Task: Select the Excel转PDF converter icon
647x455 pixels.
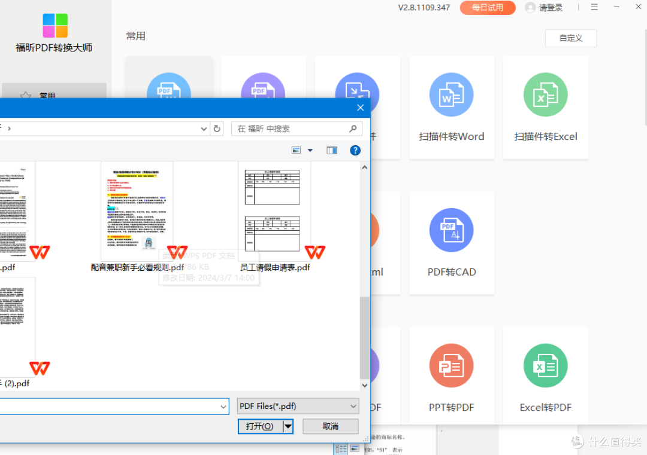Action: click(546, 366)
